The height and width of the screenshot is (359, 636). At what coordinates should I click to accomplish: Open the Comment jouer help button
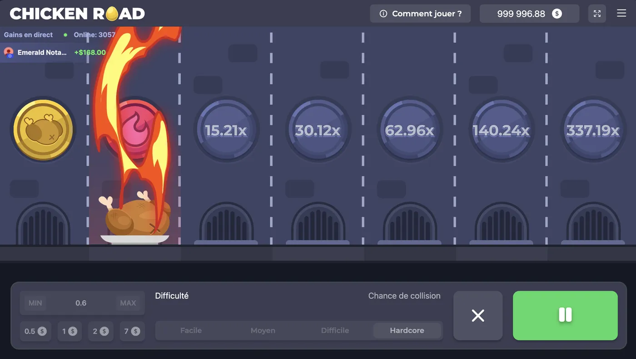[x=420, y=14]
